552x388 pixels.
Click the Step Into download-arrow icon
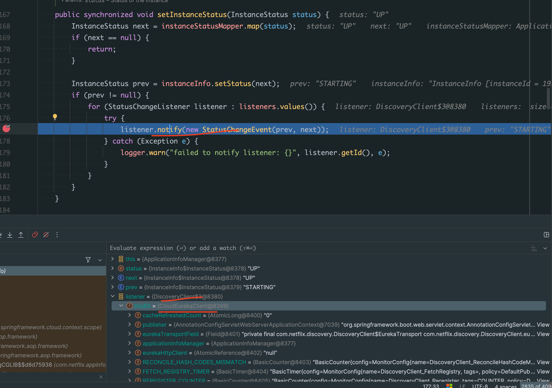coord(10,235)
